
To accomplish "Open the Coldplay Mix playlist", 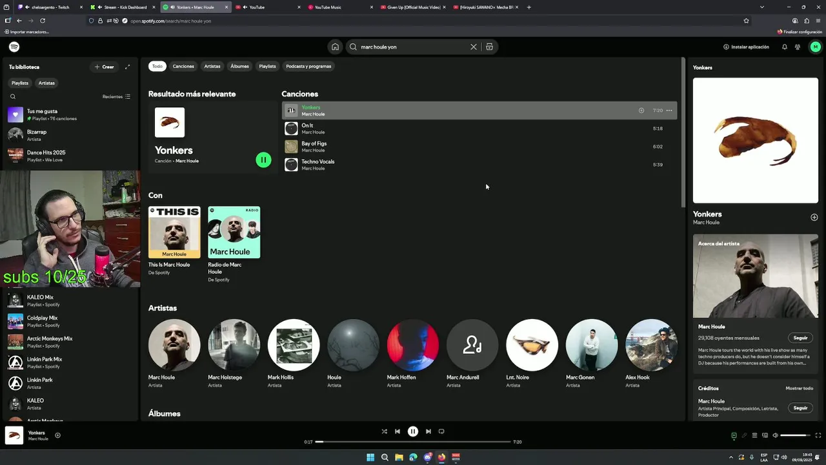I will pos(70,321).
